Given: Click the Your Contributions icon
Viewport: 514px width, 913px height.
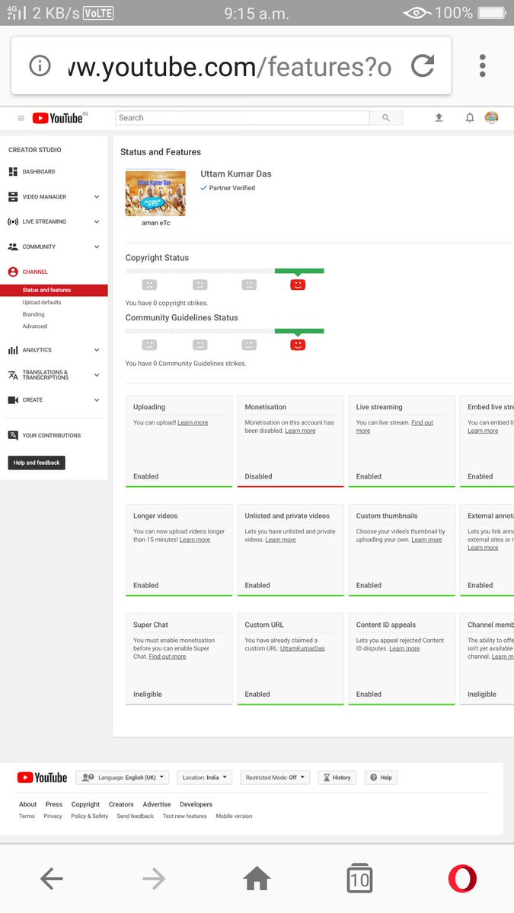Looking at the screenshot, I should [13, 436].
